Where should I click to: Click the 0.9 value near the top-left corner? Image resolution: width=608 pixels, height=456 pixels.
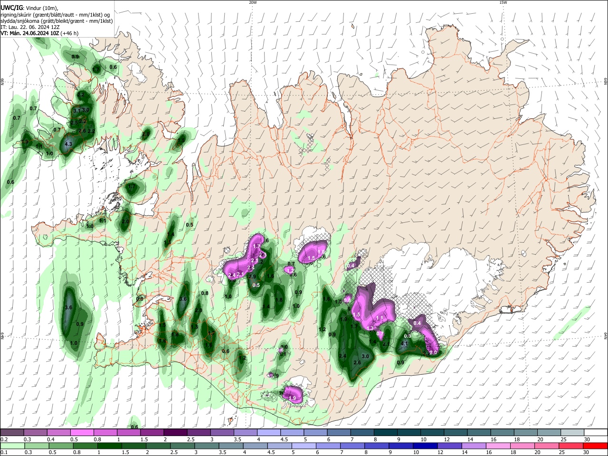point(75,57)
